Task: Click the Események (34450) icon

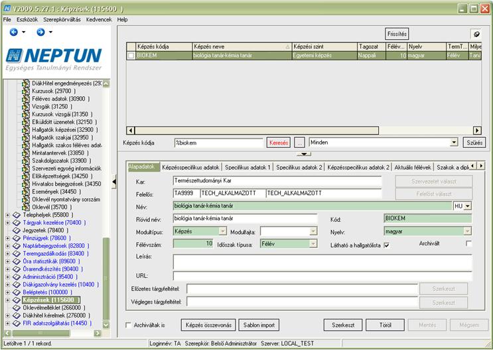Action: coord(26,192)
